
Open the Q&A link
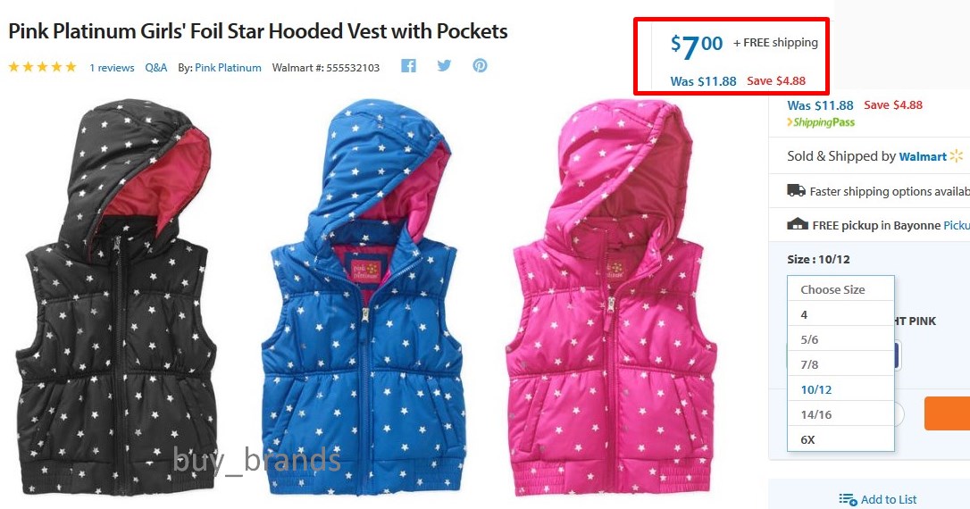click(156, 67)
